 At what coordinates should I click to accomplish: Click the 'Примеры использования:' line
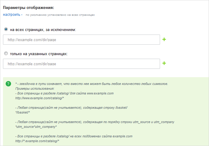tap(35, 89)
